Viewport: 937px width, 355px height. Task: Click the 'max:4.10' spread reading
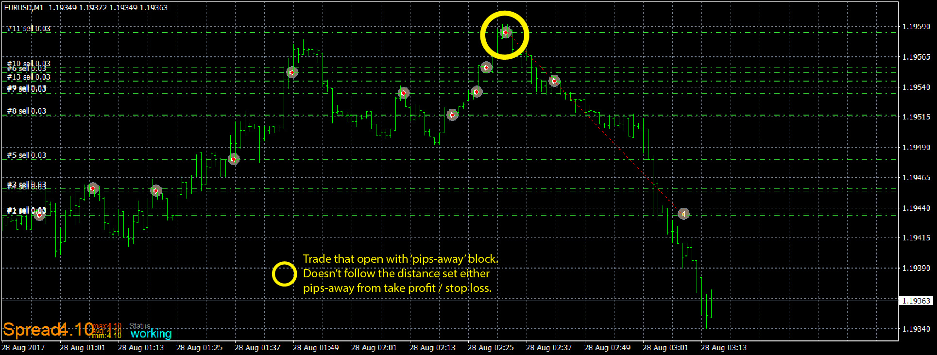[x=107, y=325]
